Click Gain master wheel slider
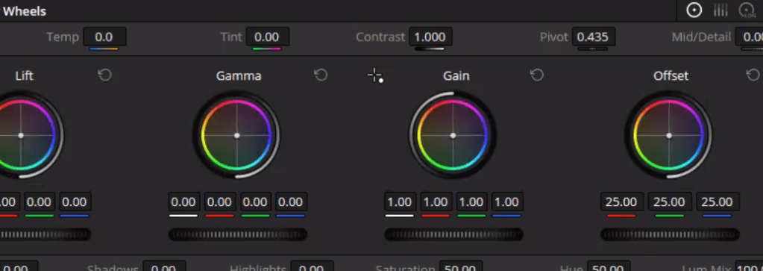 (454, 234)
